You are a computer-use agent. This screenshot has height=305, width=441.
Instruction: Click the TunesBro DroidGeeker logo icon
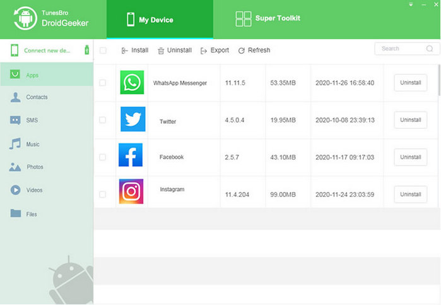[25, 18]
